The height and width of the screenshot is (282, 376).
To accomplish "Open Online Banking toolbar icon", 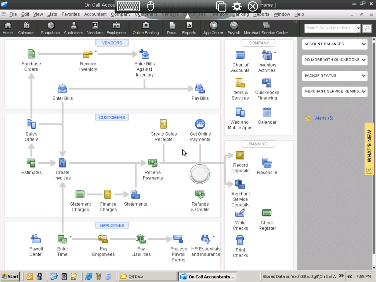I will pyautogui.click(x=146, y=28).
